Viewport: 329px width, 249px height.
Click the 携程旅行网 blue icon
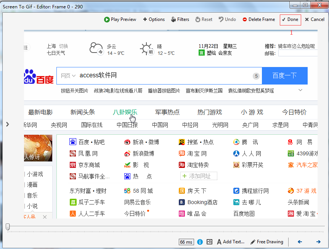(x=236, y=191)
